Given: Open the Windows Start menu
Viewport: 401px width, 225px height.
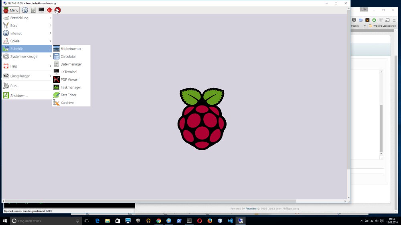Looking at the screenshot, I should click(5, 221).
